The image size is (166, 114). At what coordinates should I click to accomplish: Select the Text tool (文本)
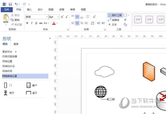point(113,24)
